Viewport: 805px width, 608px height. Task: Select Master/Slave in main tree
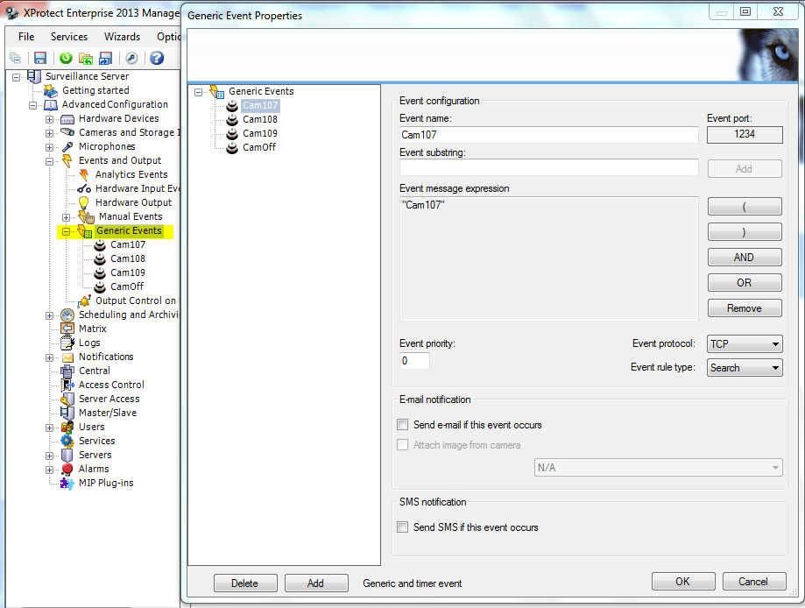tap(108, 413)
